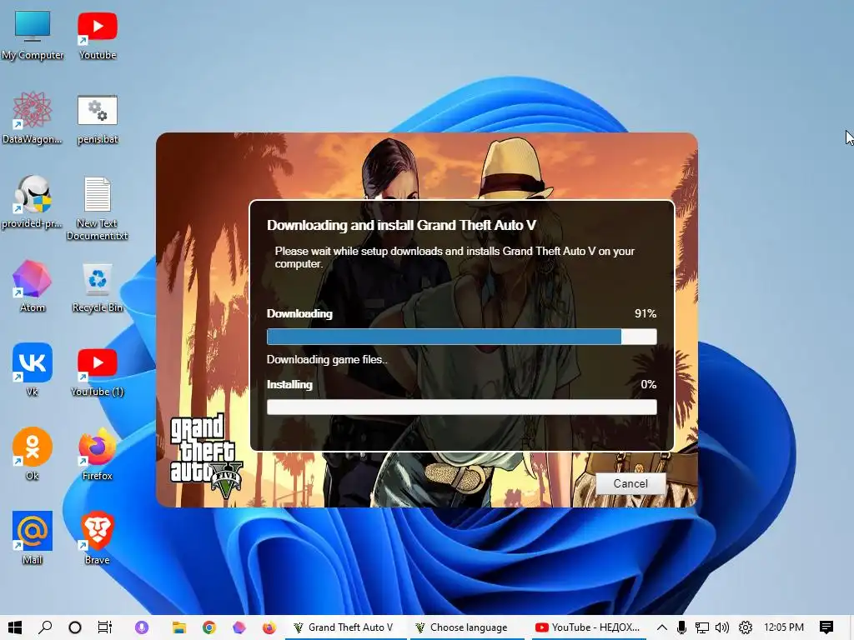Select the penis.bat batch file icon
Viewport: 854px width, 640px height.
98,118
